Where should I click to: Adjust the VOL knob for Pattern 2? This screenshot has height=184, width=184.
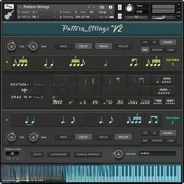coord(11,137)
